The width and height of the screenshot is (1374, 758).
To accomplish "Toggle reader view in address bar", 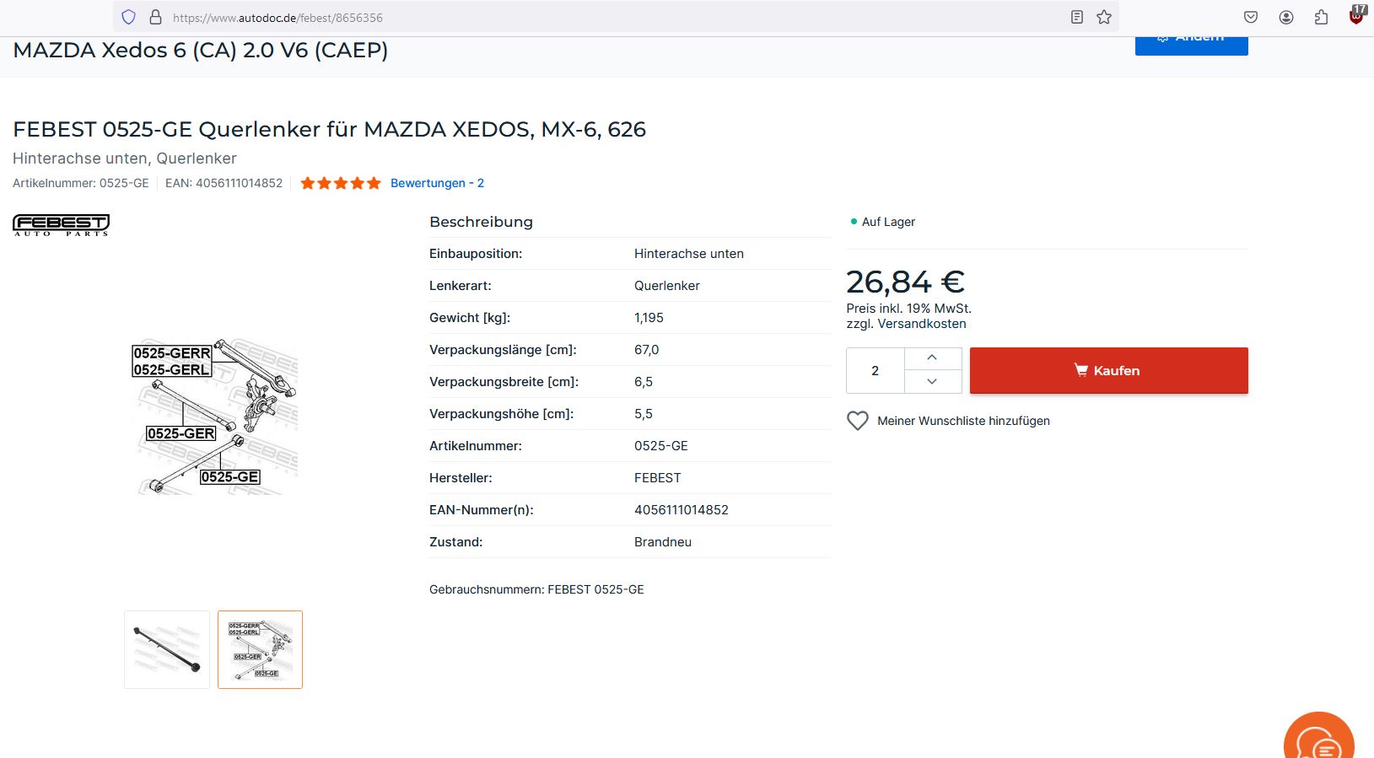I will tap(1076, 17).
